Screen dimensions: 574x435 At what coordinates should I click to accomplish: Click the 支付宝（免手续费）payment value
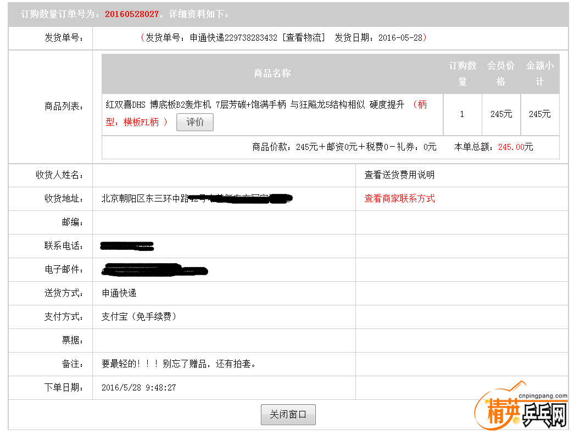(139, 317)
